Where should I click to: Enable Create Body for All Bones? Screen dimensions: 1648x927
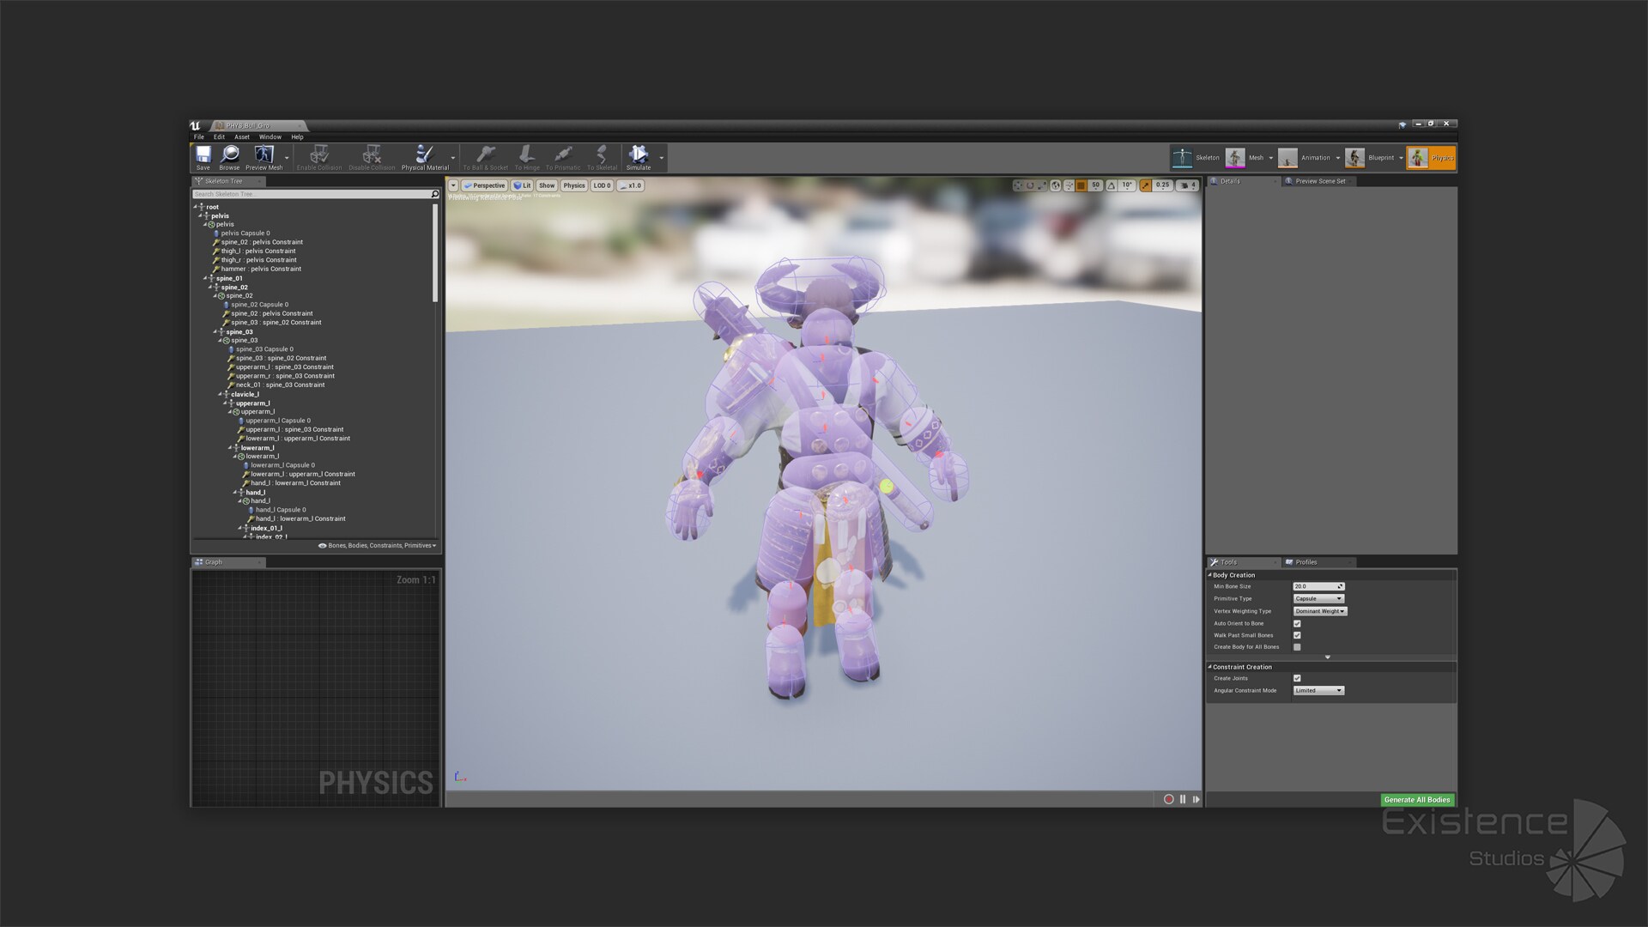click(1297, 647)
